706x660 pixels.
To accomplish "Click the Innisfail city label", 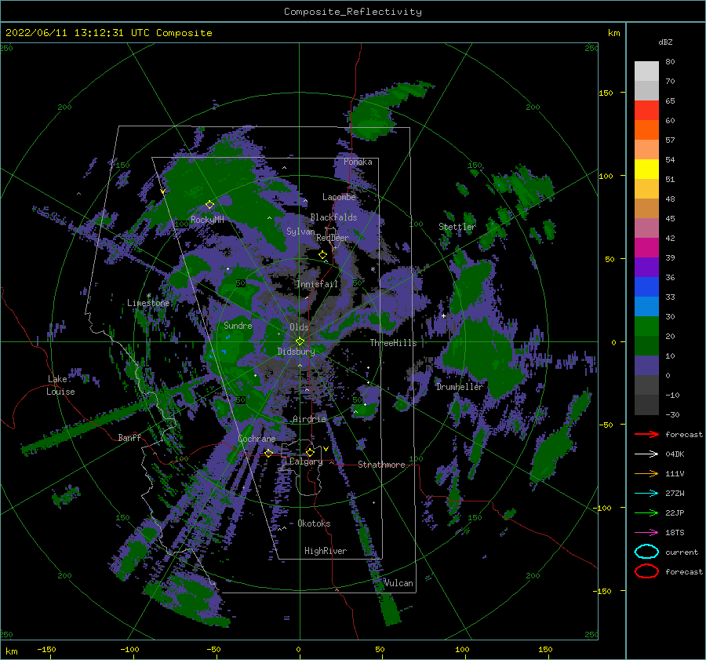I will pyautogui.click(x=317, y=284).
